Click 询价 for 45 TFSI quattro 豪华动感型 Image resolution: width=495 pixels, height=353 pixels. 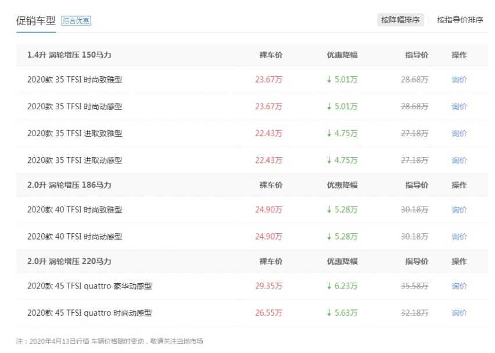(x=459, y=286)
